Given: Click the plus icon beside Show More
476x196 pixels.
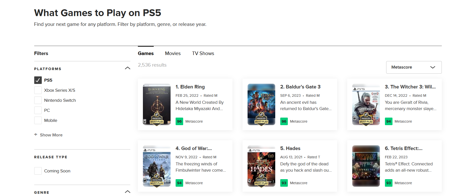Looking at the screenshot, I should pyautogui.click(x=36, y=135).
